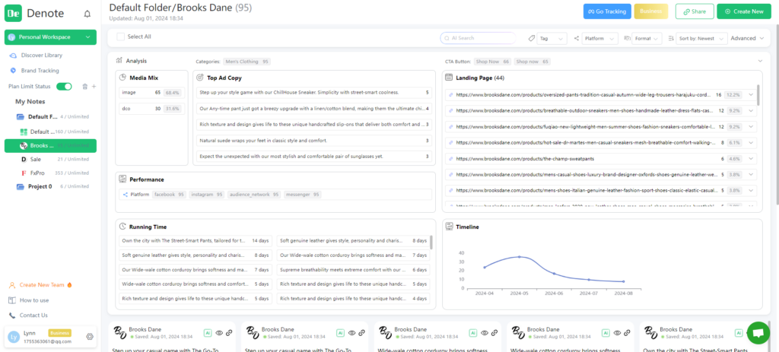The image size is (779, 352).
Task: Open Brand Tracking from the sidebar
Action: [40, 71]
